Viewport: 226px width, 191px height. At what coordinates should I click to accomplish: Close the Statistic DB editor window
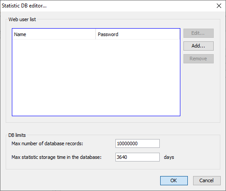[219, 6]
